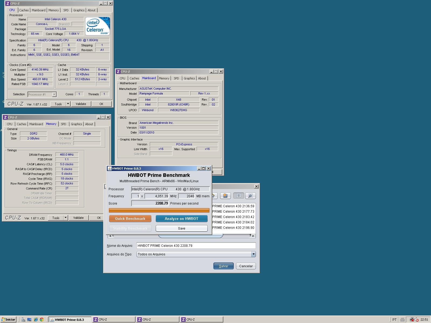431x323 pixels.
Task: Click the Java icon in HWBOT Prime title bar
Action: pyautogui.click(x=110, y=168)
